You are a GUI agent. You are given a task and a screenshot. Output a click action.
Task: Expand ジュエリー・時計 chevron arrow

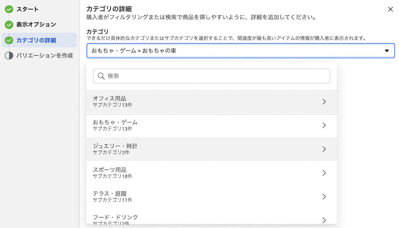[x=324, y=149]
